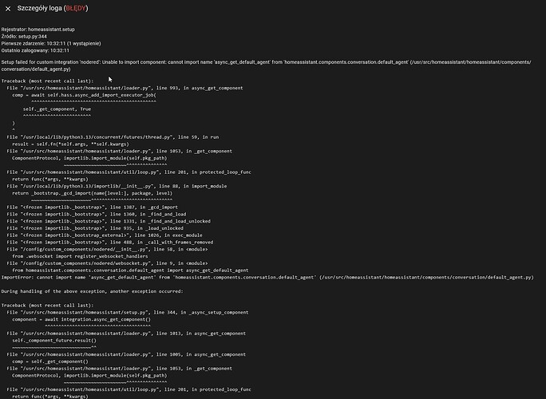
Task: Click the 'During handling of the above exception' line
Action: click(93, 291)
